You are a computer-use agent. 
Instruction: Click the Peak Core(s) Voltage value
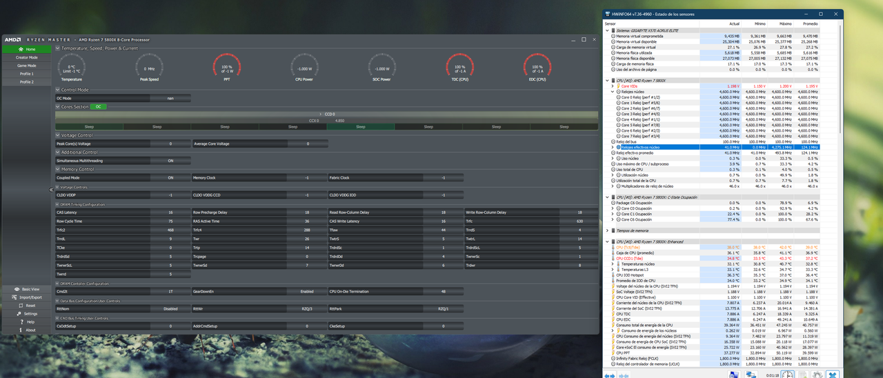click(x=170, y=143)
